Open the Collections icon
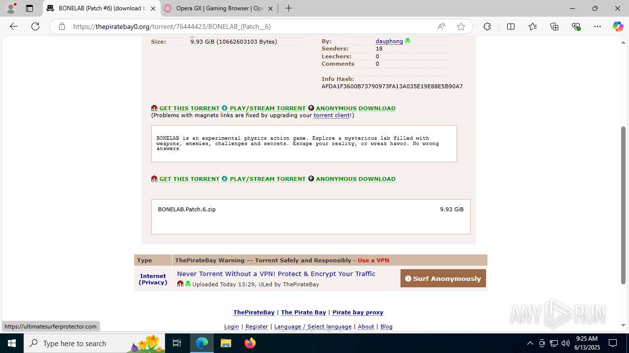 pyautogui.click(x=554, y=26)
